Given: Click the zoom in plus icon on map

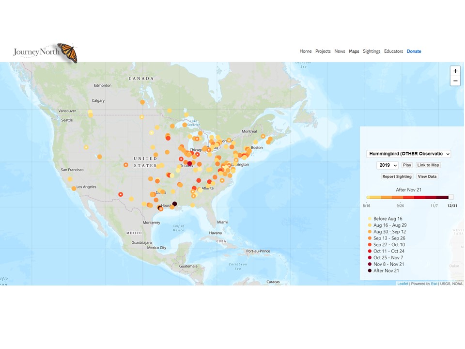Looking at the screenshot, I should (455, 71).
